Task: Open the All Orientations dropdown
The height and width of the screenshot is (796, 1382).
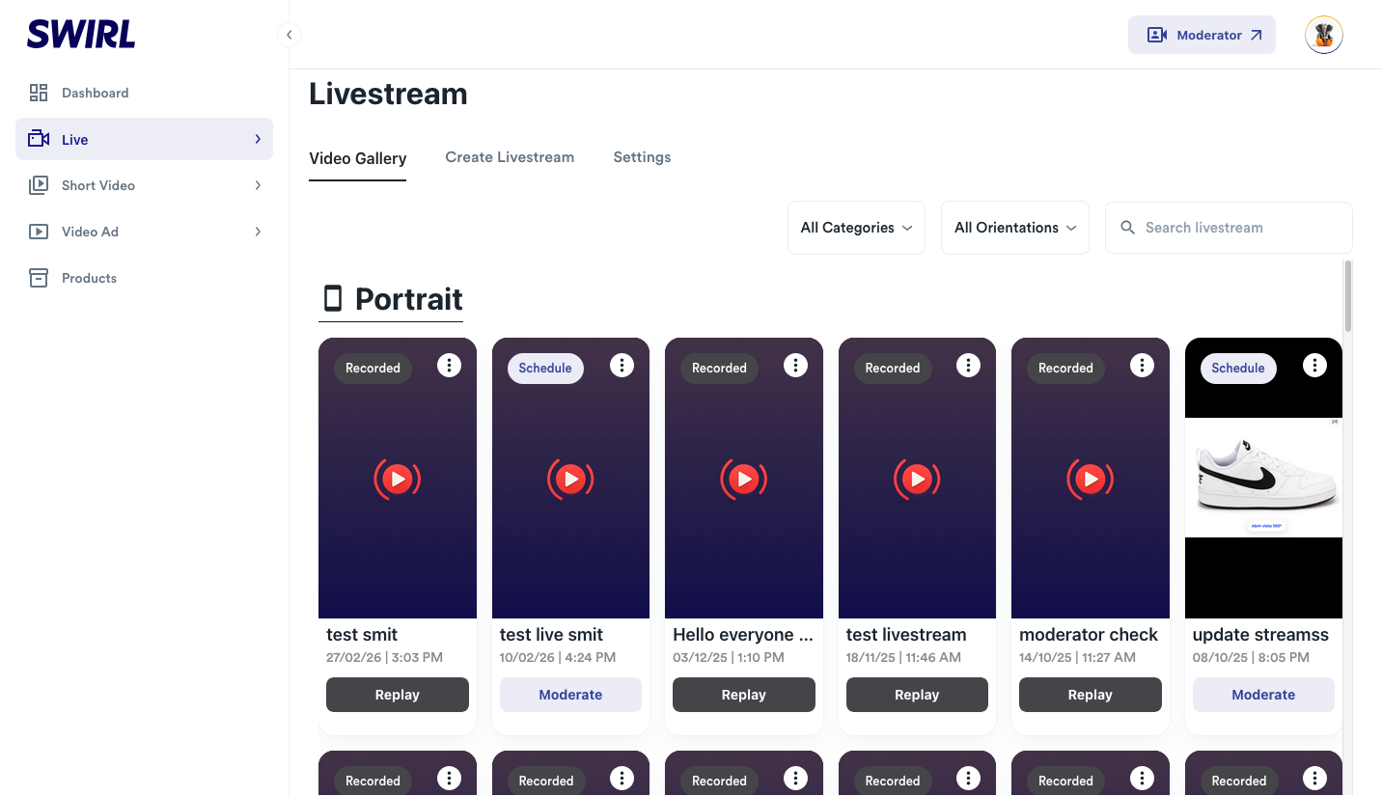Action: (1015, 228)
